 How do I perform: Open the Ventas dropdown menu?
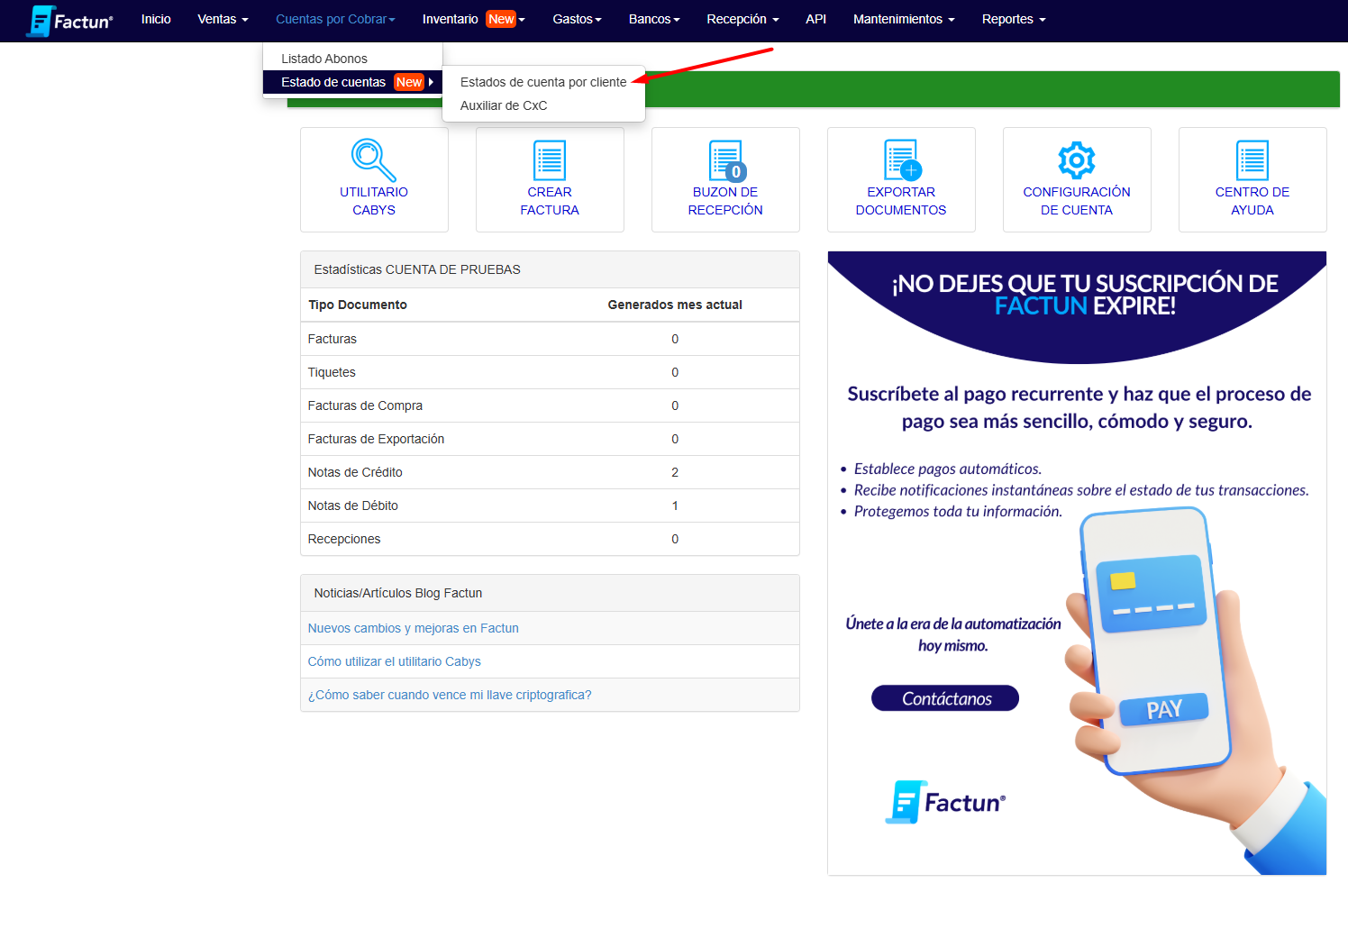223,19
